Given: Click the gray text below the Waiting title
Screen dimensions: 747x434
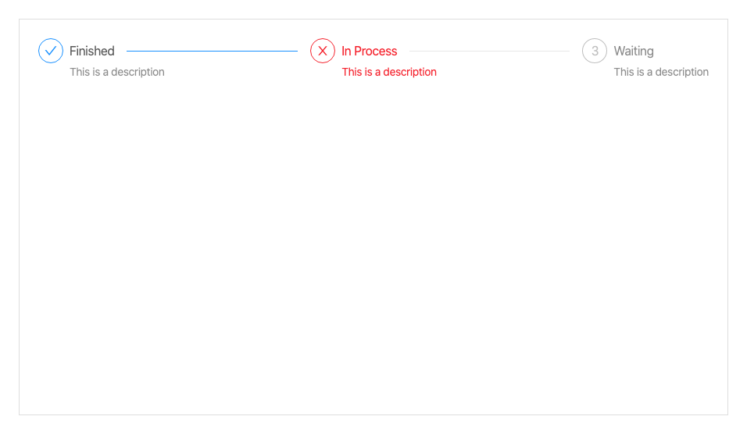Looking at the screenshot, I should point(660,72).
